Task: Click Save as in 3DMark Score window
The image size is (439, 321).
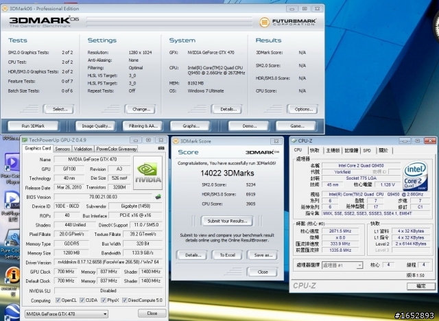Action: 263,255
